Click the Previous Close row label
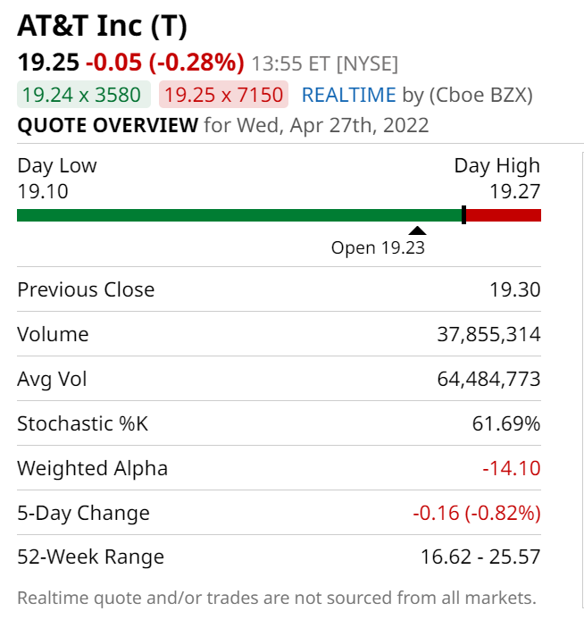The width and height of the screenshot is (584, 628). point(86,289)
